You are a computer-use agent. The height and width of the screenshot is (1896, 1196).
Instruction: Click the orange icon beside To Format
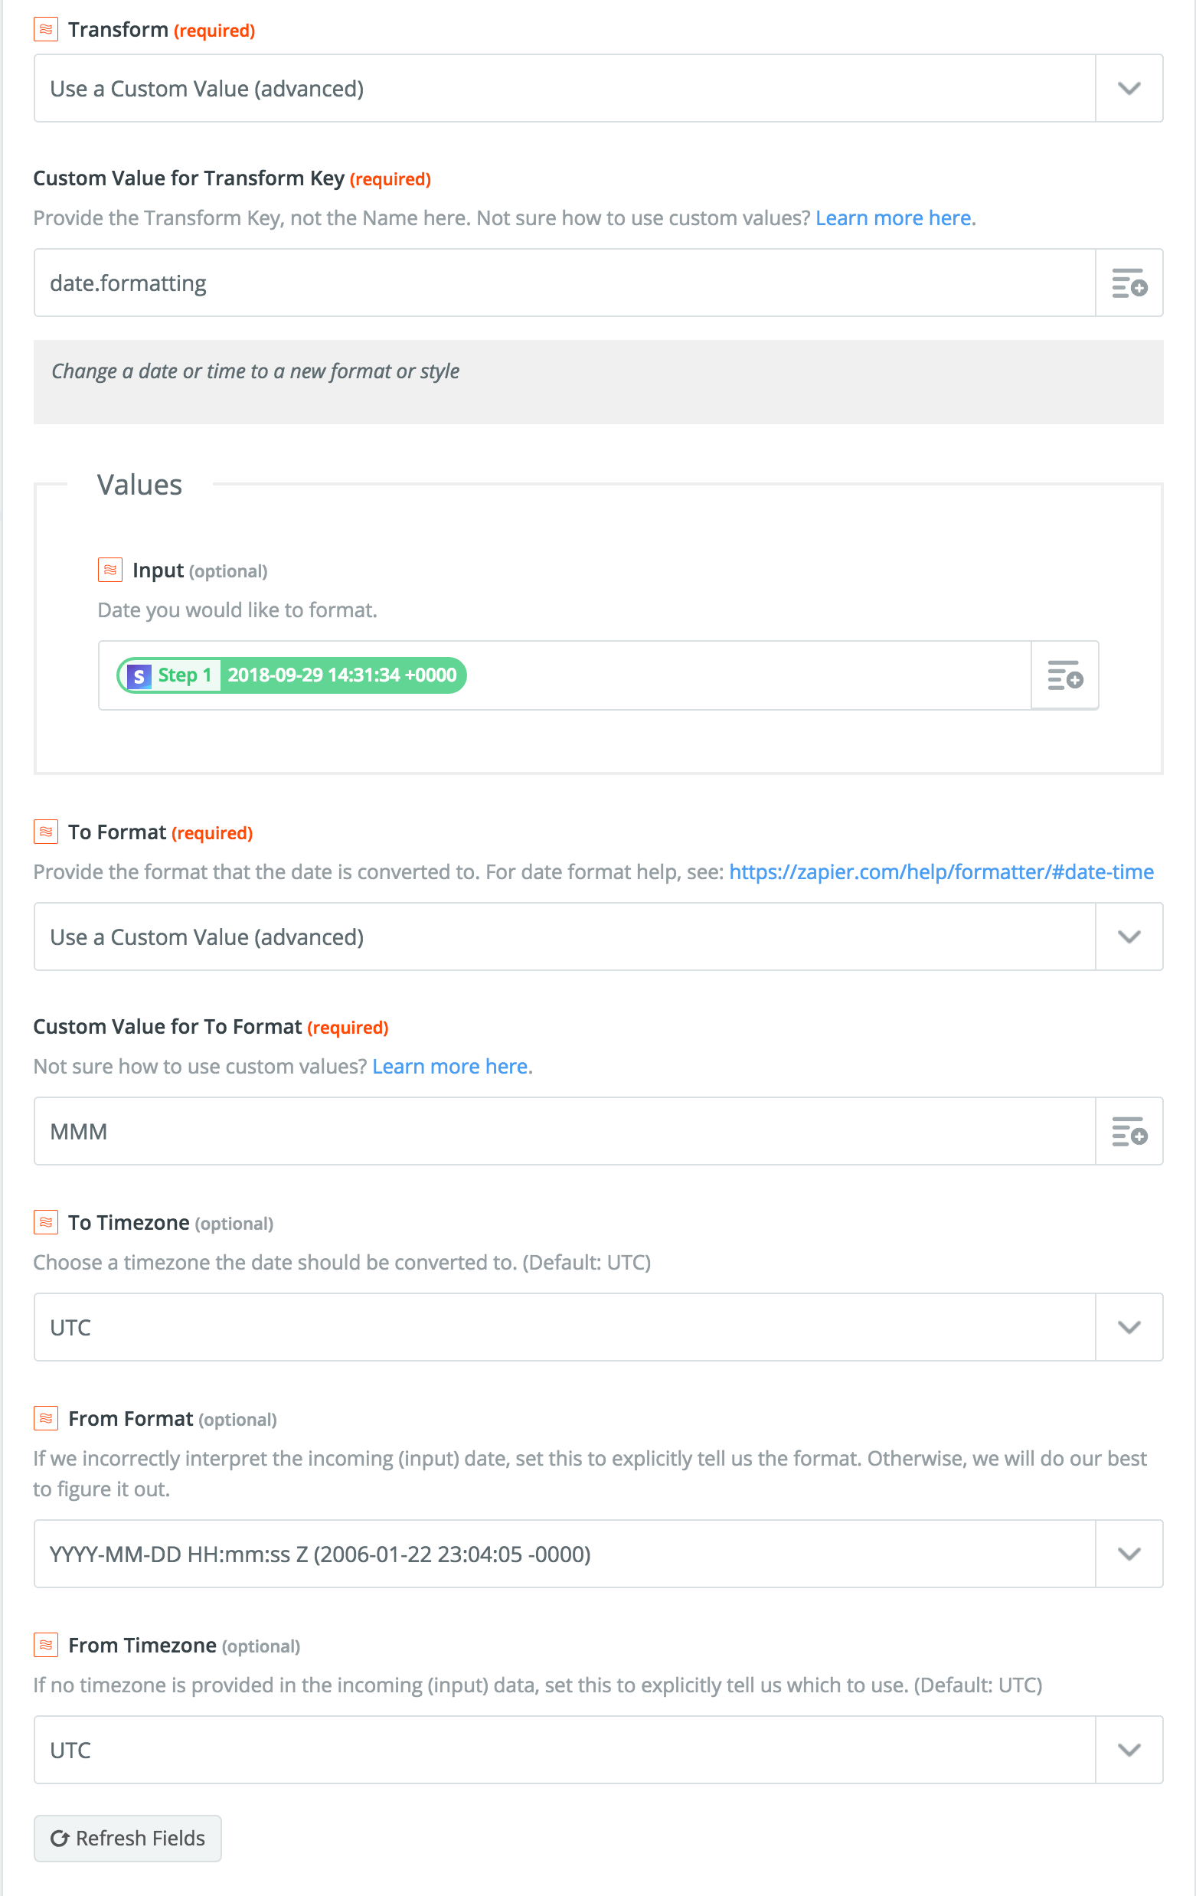(47, 832)
